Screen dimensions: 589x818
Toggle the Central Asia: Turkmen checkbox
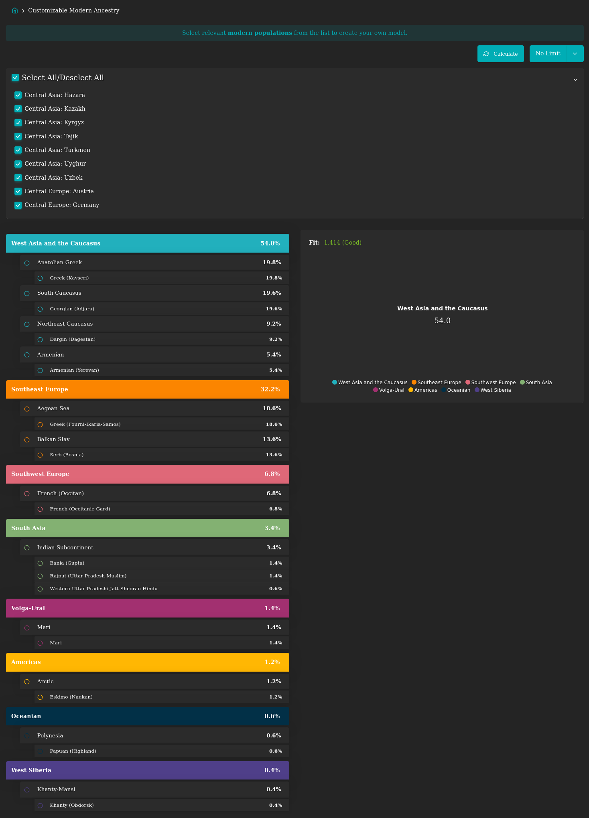click(x=18, y=150)
